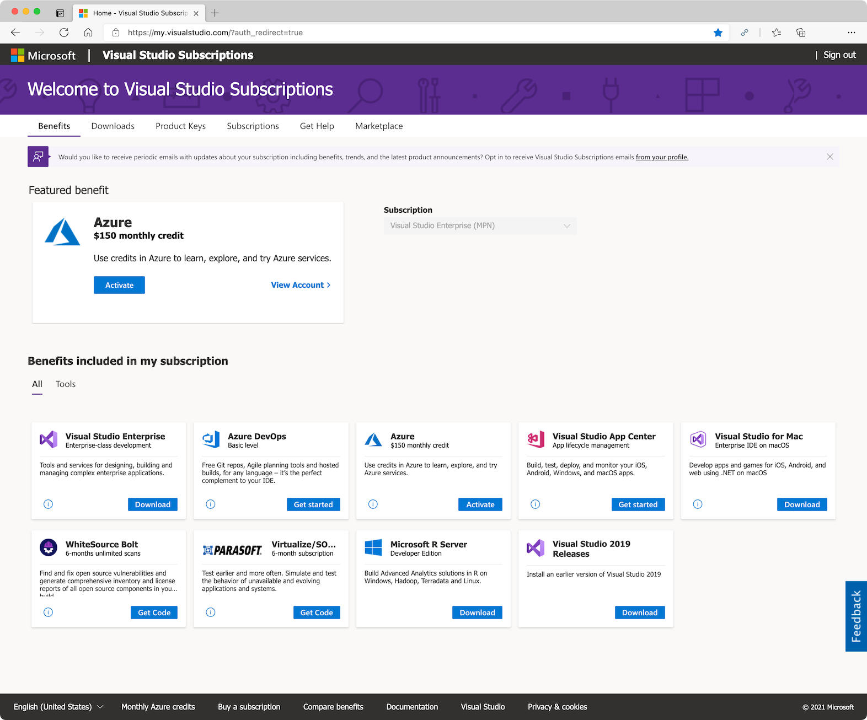
Task: Open the browser three-dot settings menu
Action: [x=851, y=33]
